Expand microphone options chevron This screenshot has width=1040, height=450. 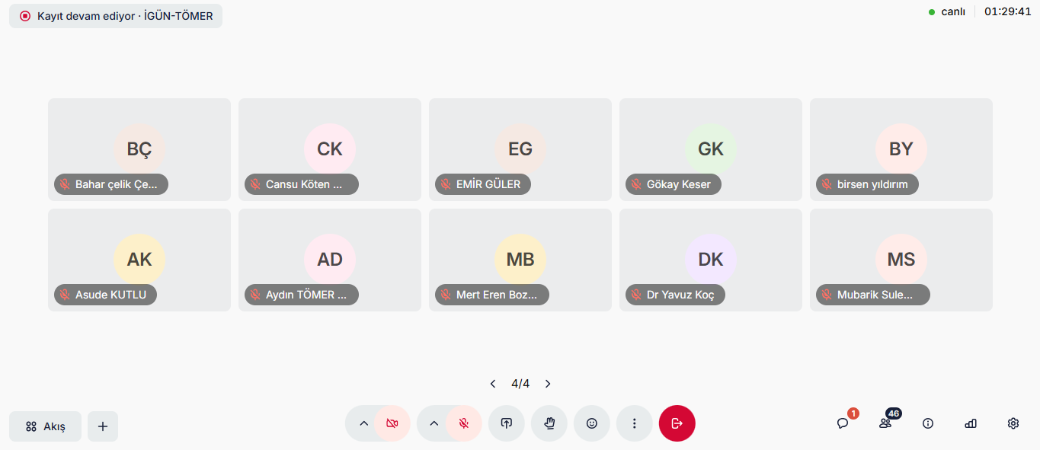pyautogui.click(x=434, y=423)
